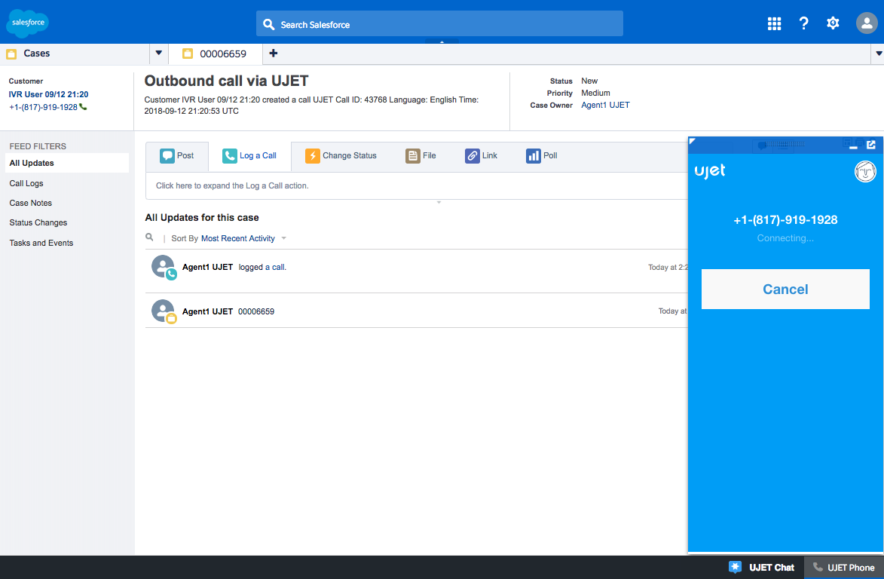Select the Poll action tab
The height and width of the screenshot is (579, 884).
pos(542,155)
